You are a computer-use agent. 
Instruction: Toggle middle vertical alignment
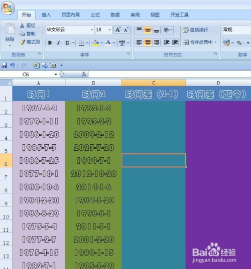click(148, 30)
